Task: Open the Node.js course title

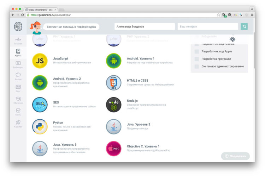Action: (x=132, y=101)
